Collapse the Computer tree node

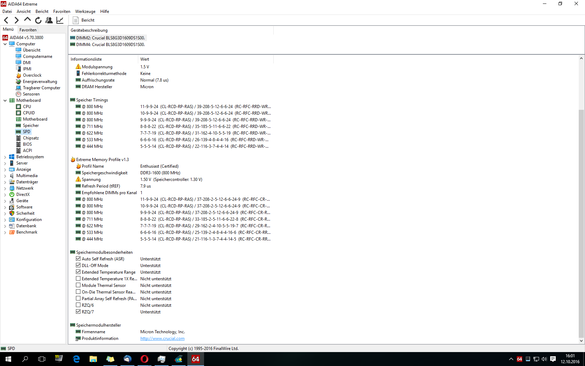[x=5, y=44]
